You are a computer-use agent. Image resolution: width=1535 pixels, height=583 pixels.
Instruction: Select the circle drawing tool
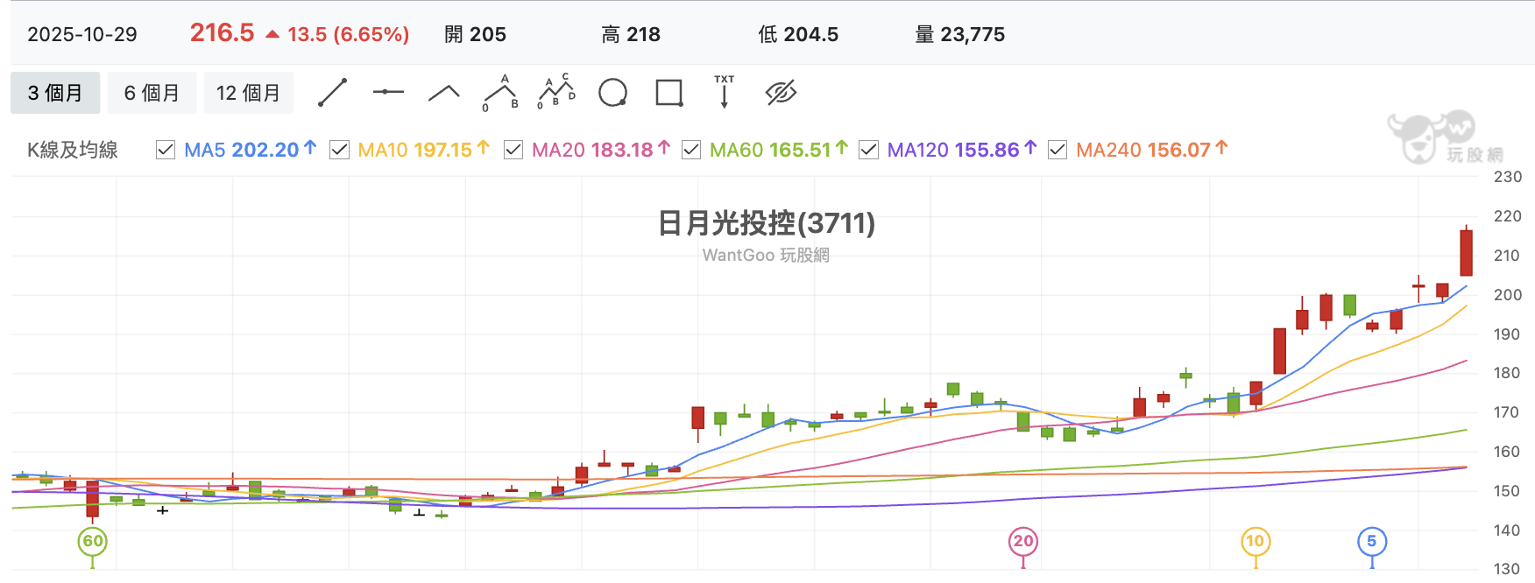612,93
